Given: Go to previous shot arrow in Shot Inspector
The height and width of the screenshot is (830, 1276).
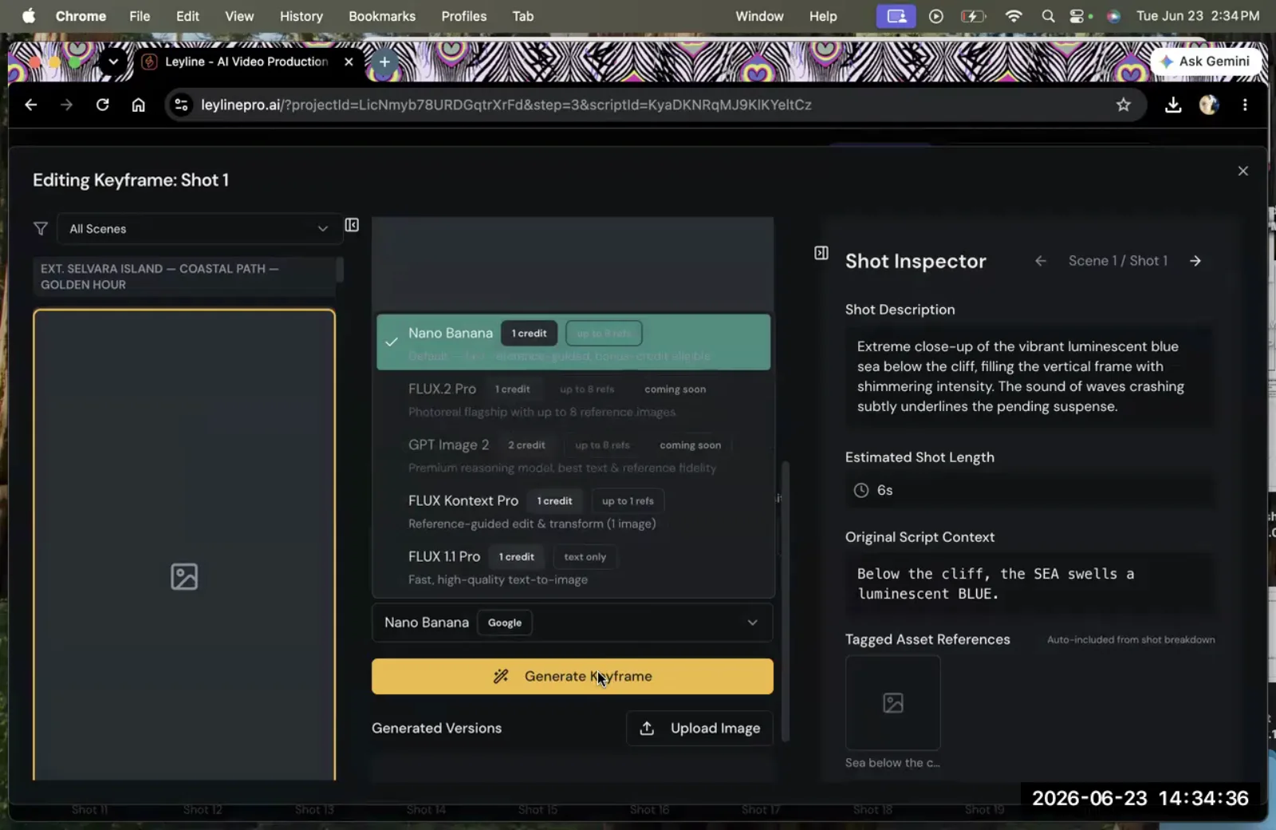Looking at the screenshot, I should click(x=1041, y=261).
